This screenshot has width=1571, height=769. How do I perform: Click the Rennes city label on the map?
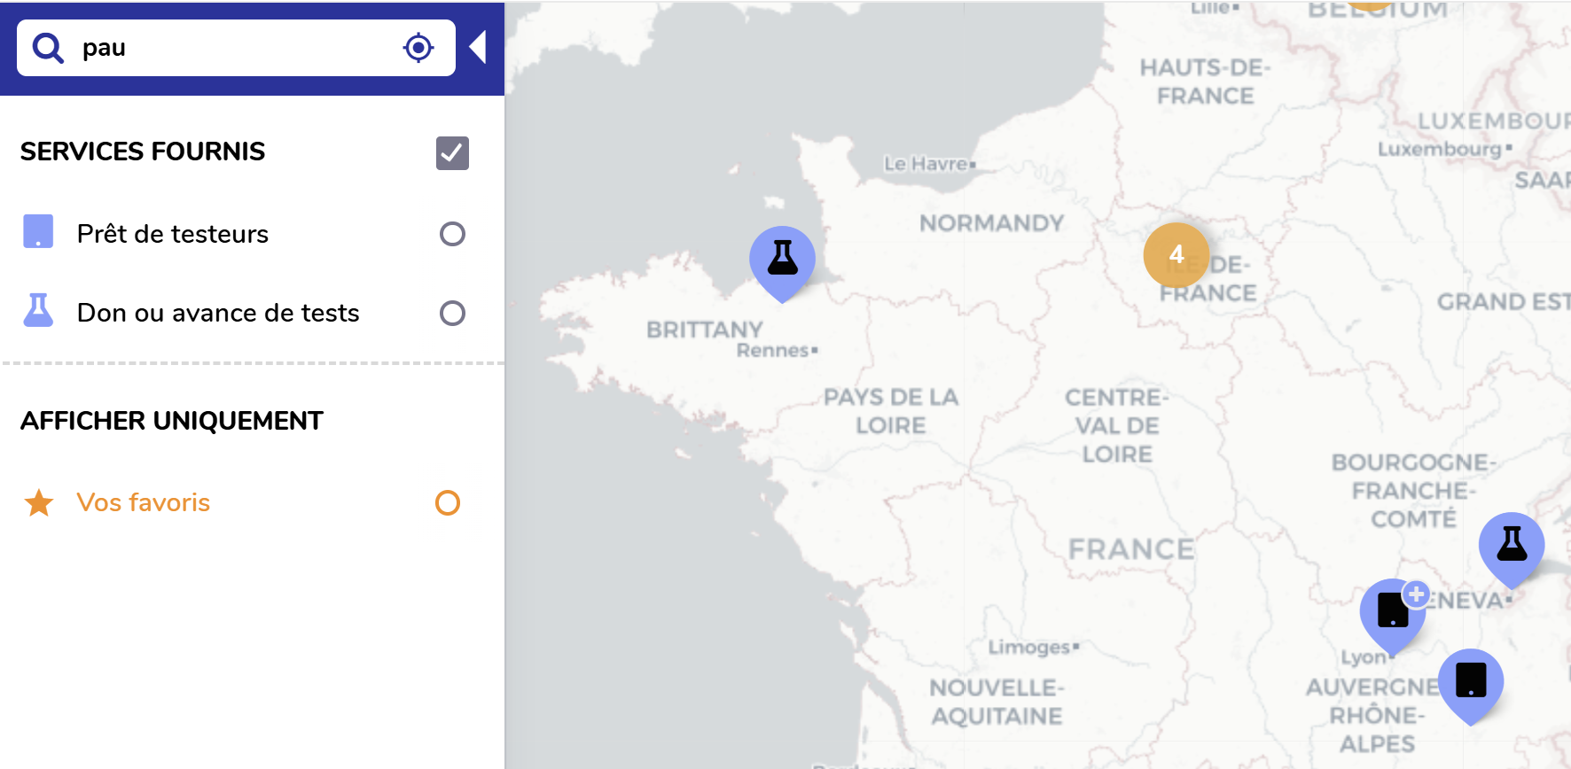click(x=773, y=351)
